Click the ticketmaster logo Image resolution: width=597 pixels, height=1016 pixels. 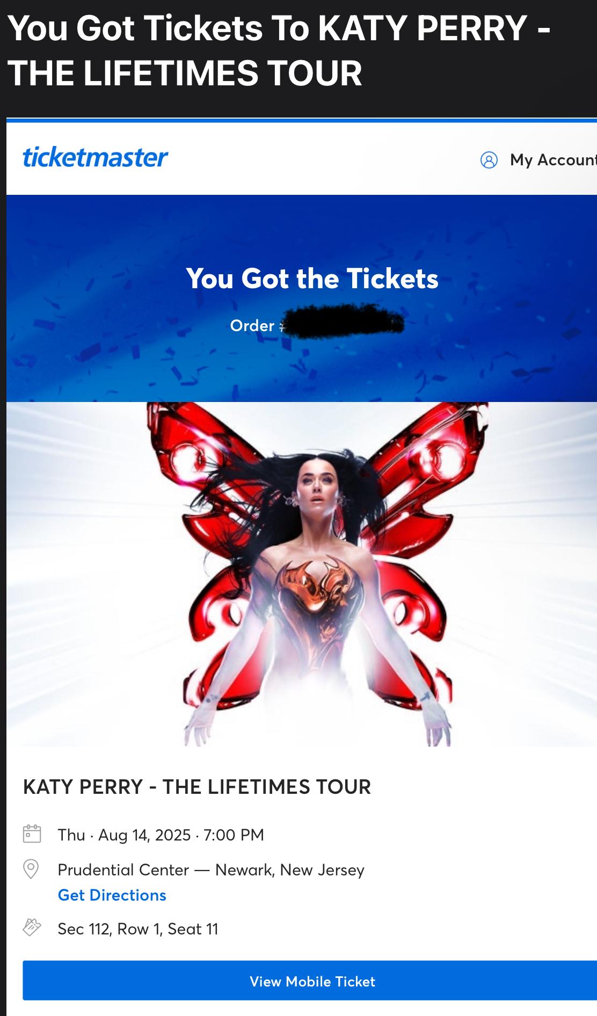pos(95,157)
